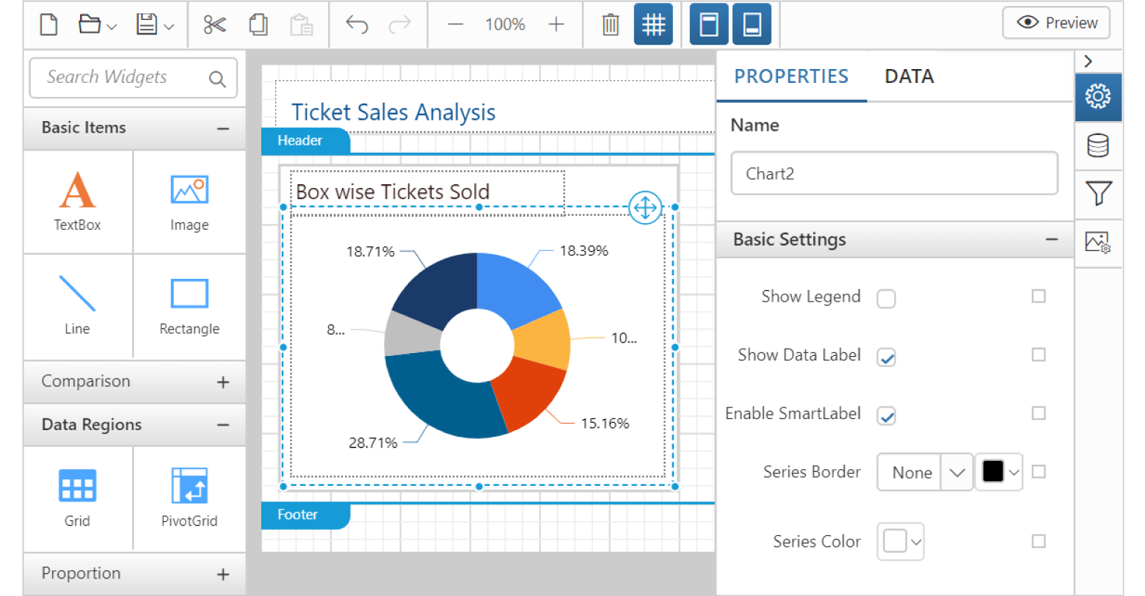
Task: Open the Series Border style dropdown
Action: point(956,473)
